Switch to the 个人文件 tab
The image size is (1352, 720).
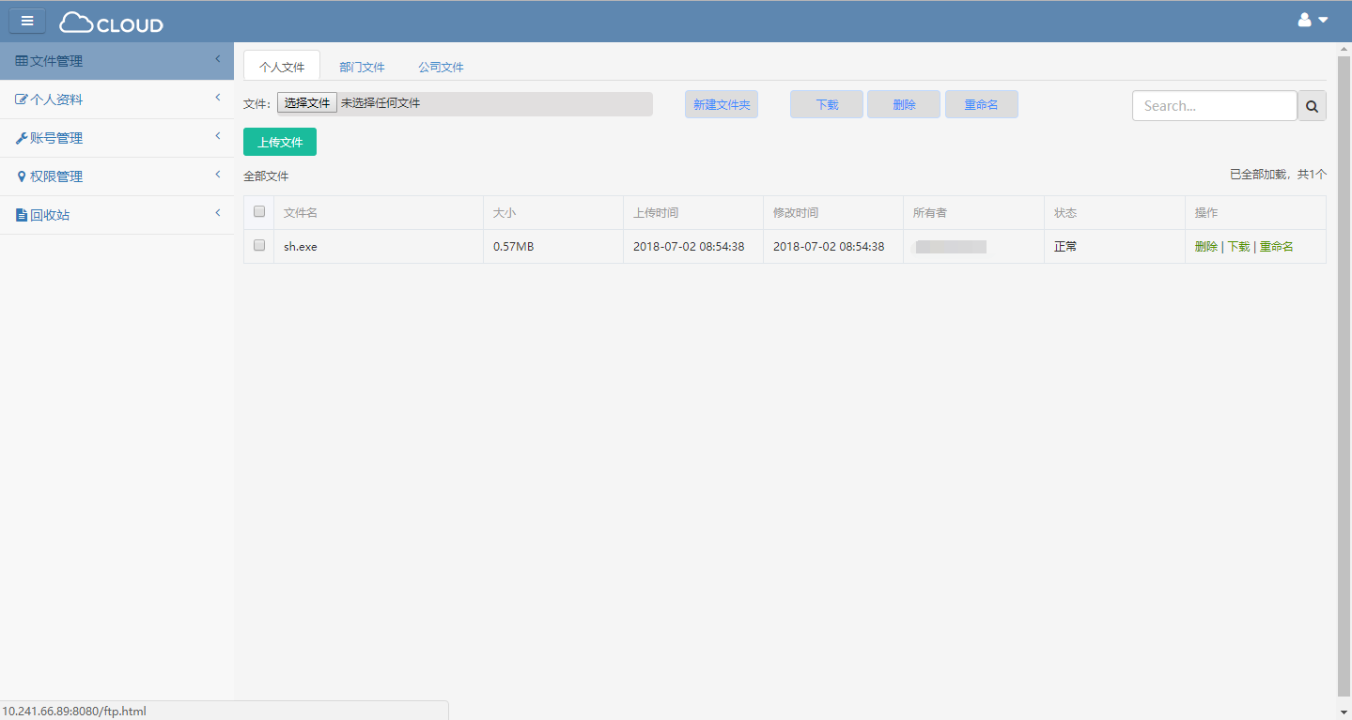(x=282, y=67)
